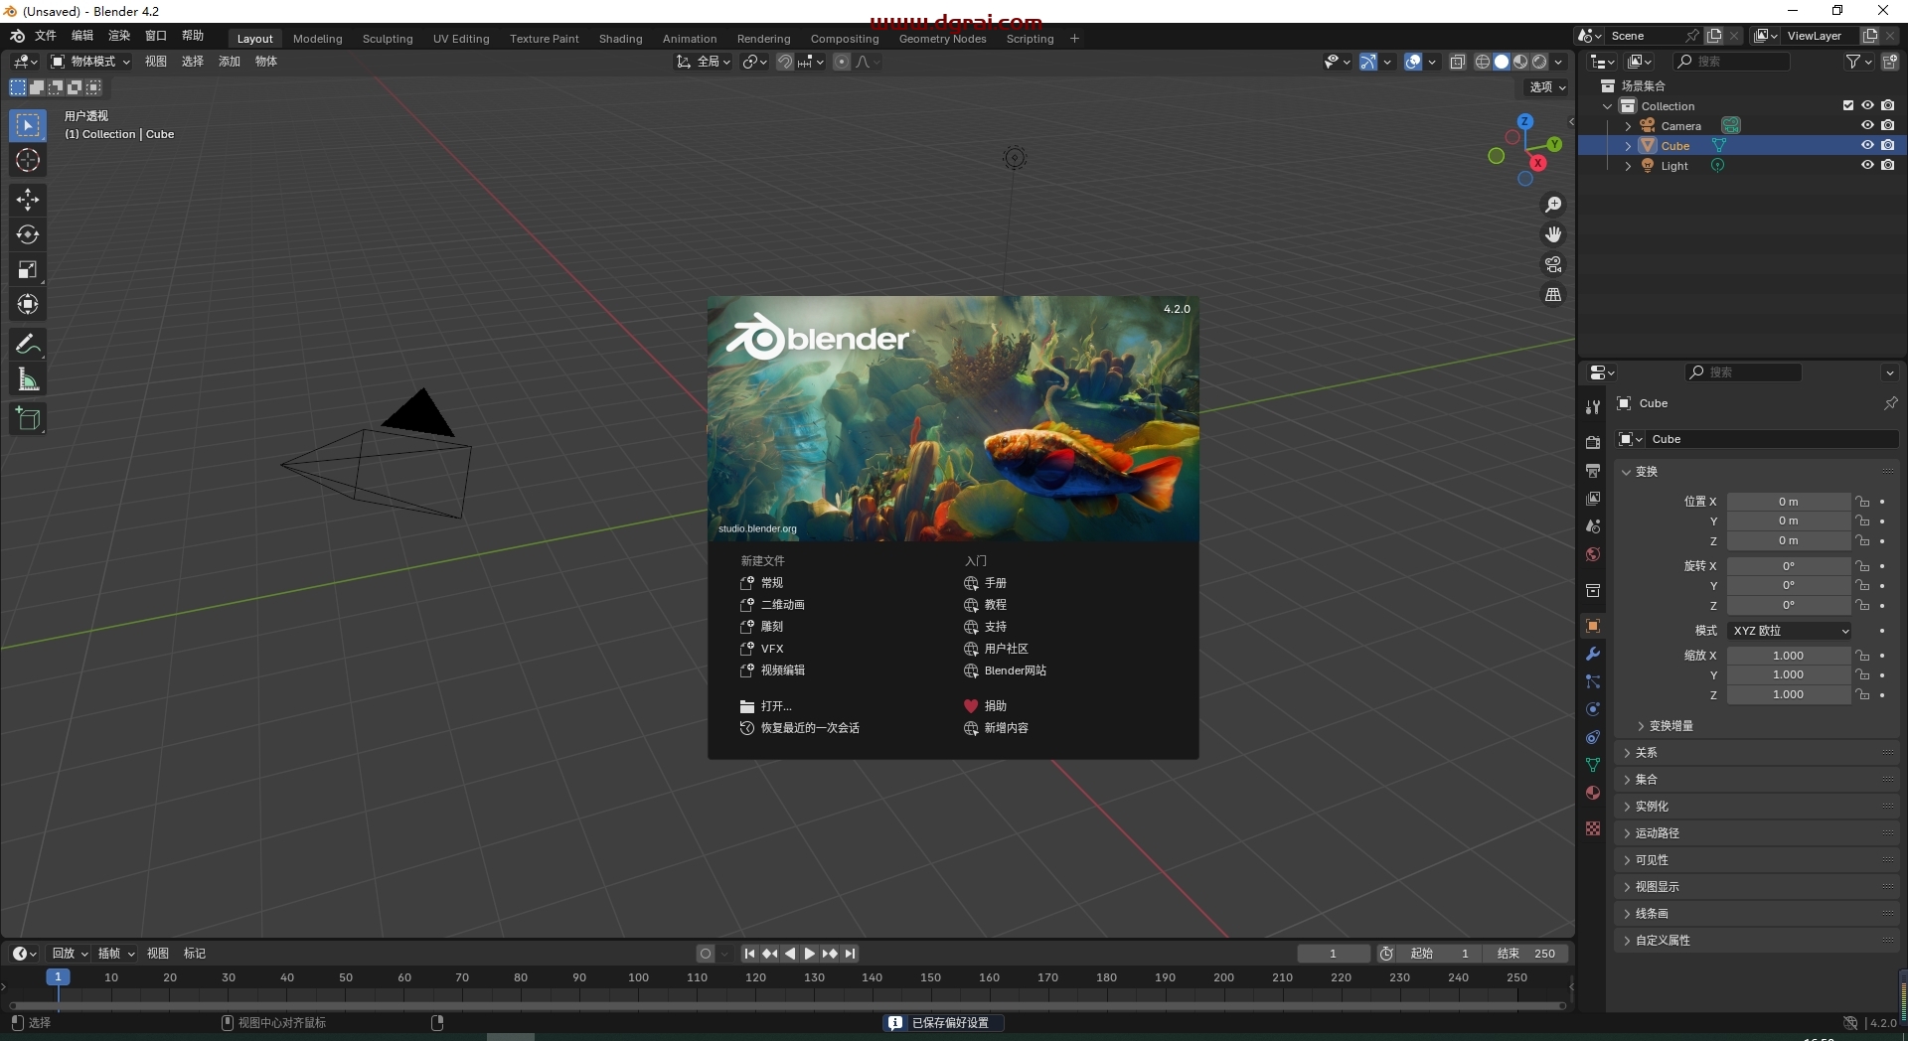Disable Cube in renders
This screenshot has height=1041, width=1908.
pos(1887,145)
